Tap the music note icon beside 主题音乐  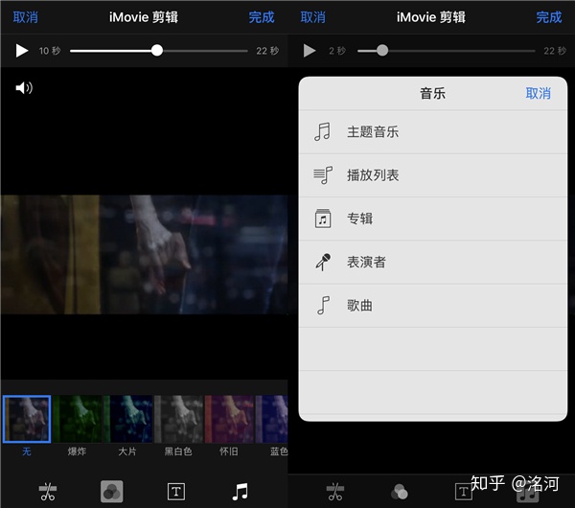point(322,131)
